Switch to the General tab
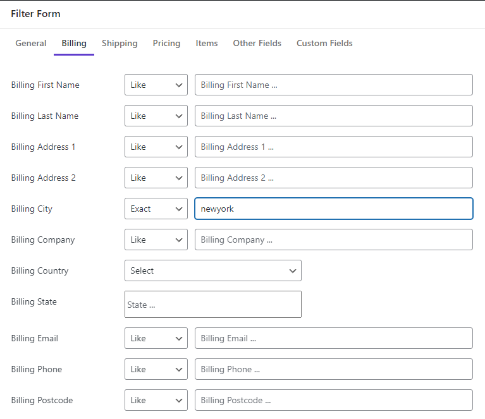Screen dimensions: 485x419 pyautogui.click(x=31, y=44)
